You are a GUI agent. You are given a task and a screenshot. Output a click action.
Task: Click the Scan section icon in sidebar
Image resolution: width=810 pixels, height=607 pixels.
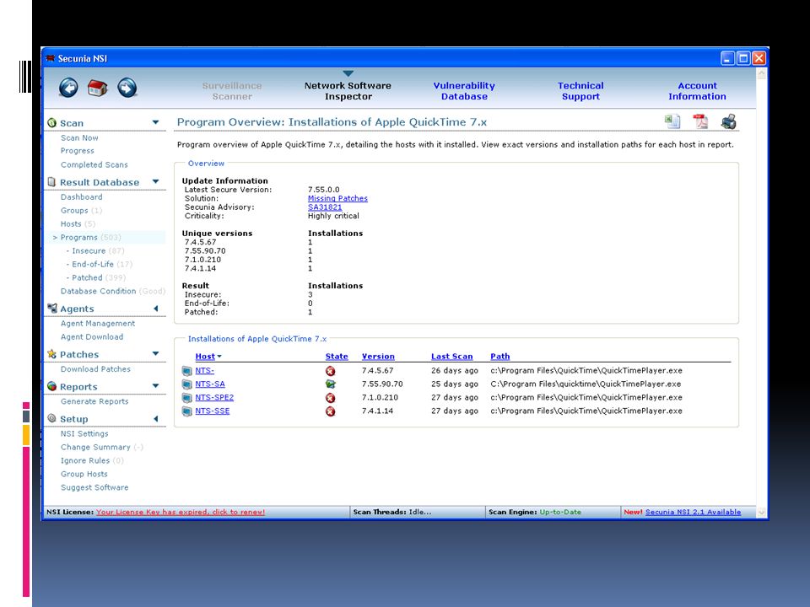(x=51, y=123)
